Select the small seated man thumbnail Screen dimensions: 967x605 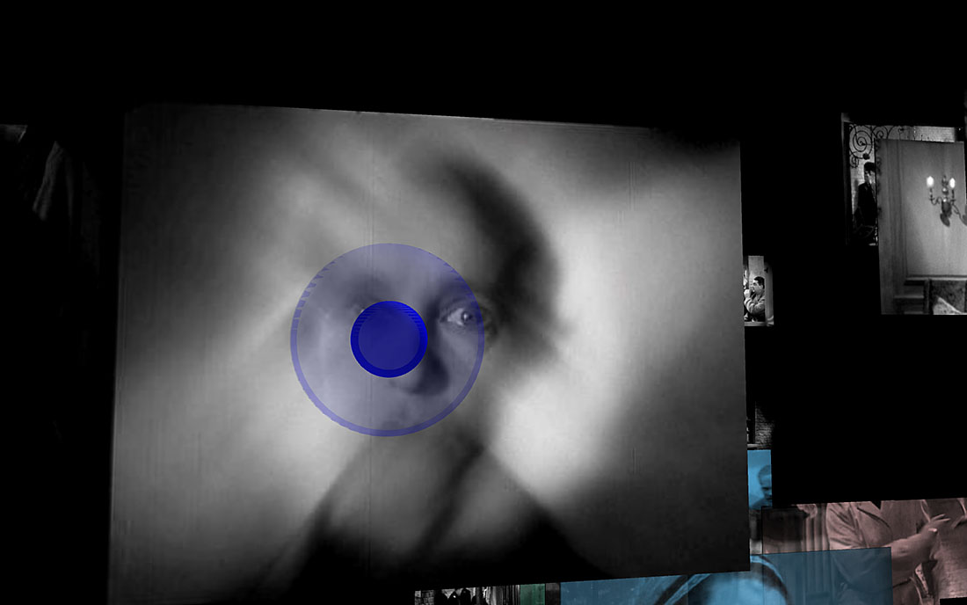pos(758,290)
